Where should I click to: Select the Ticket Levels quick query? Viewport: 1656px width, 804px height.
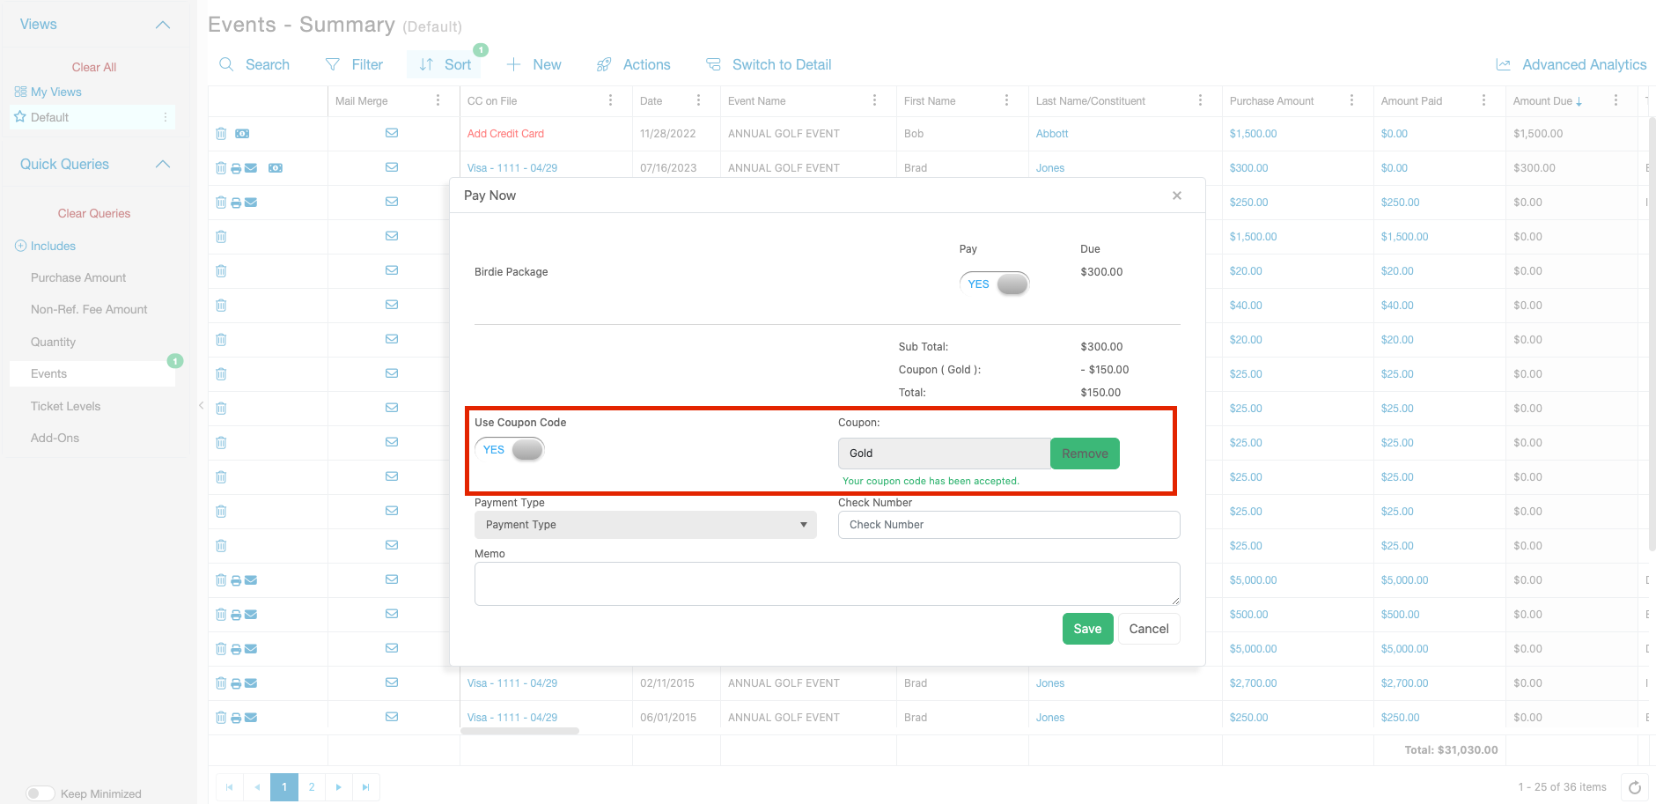pyautogui.click(x=66, y=406)
